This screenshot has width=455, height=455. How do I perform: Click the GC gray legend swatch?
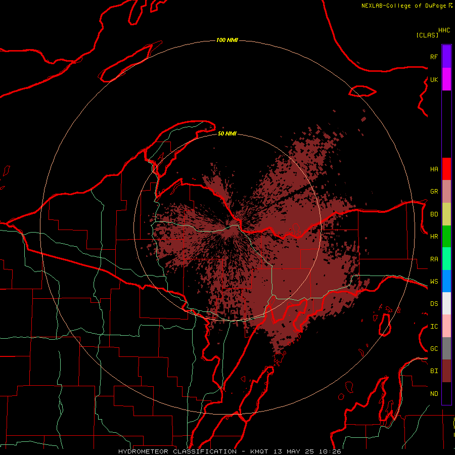click(446, 348)
